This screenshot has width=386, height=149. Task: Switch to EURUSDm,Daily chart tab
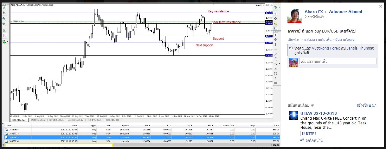(19, 120)
